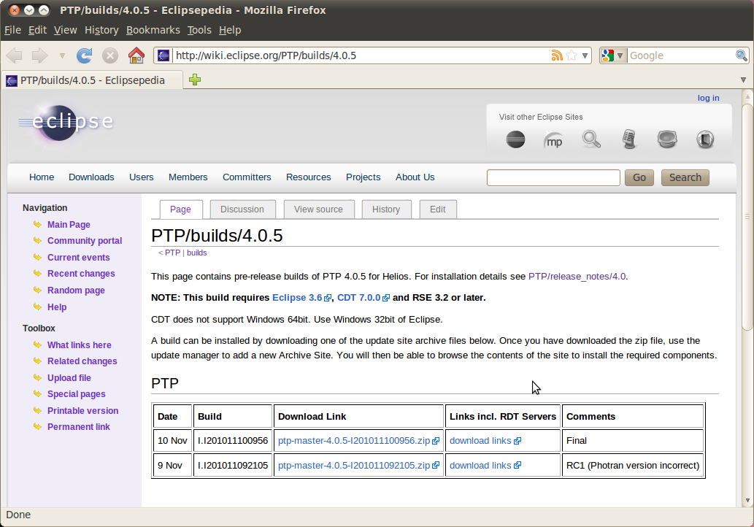Go to Firefox Home page
The width and height of the screenshot is (754, 527).
coord(136,55)
